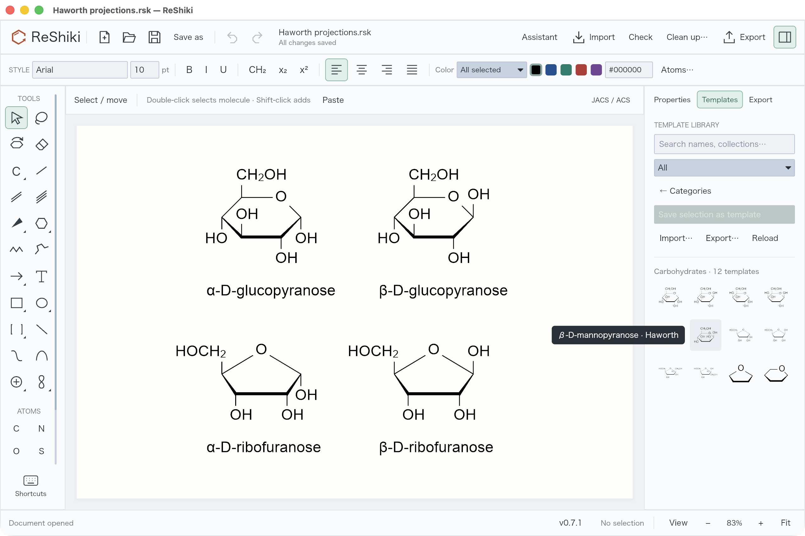This screenshot has height=536, width=805.
Task: Create a new document
Action: click(x=104, y=37)
